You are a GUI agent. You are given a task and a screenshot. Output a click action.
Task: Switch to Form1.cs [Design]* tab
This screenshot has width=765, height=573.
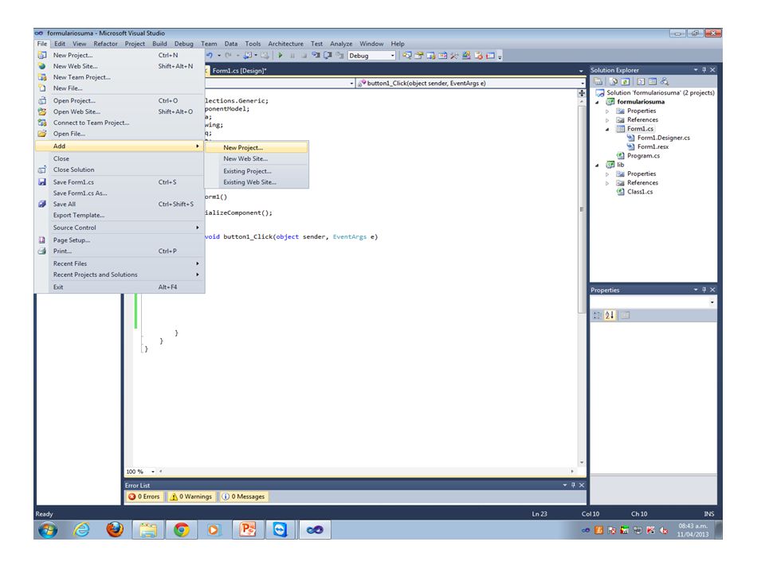(x=240, y=71)
